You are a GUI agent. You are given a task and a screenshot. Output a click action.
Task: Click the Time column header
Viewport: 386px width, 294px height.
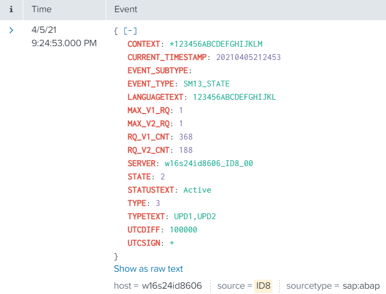41,10
